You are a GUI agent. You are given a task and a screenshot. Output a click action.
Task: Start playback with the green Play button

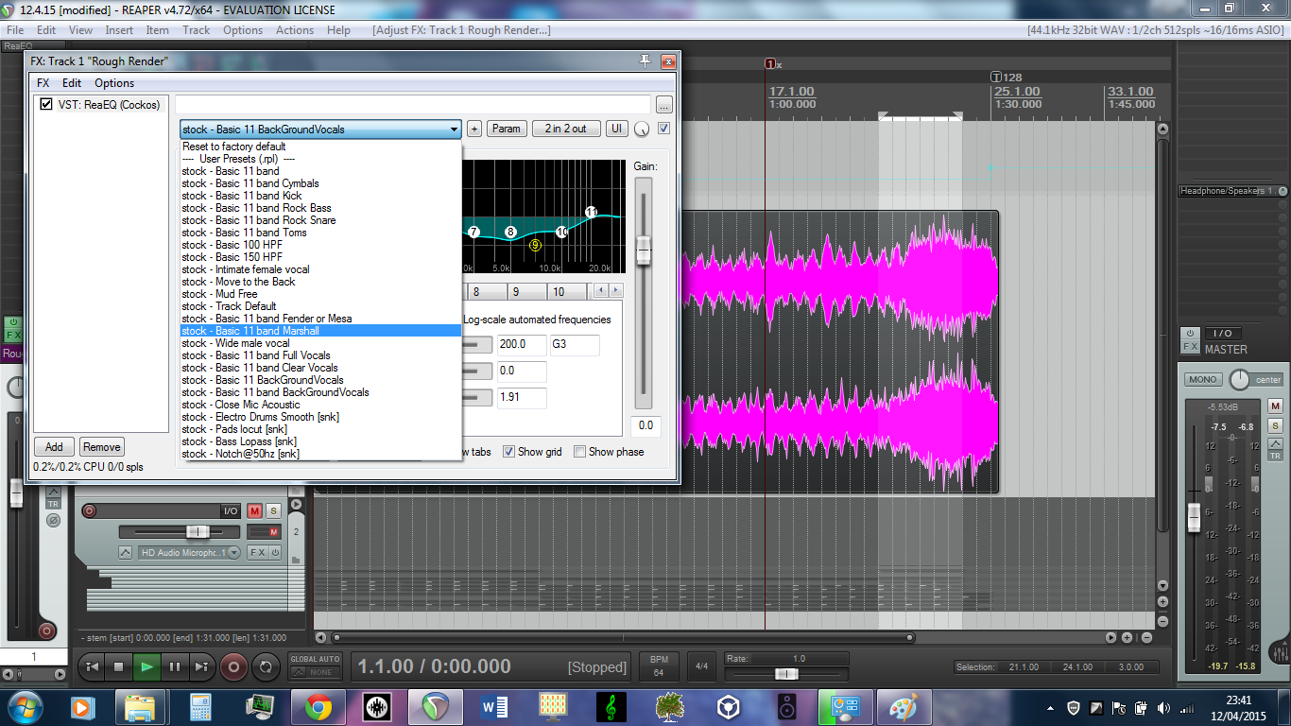point(146,666)
